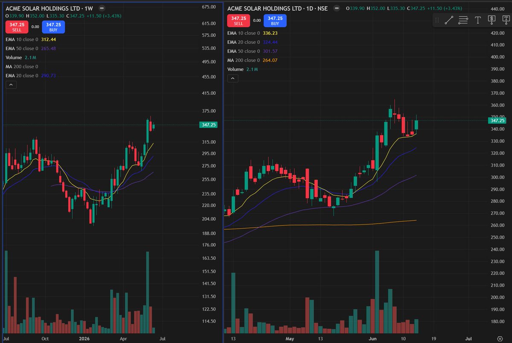Click May label on daily time axis
512x343 pixels.
[290, 339]
